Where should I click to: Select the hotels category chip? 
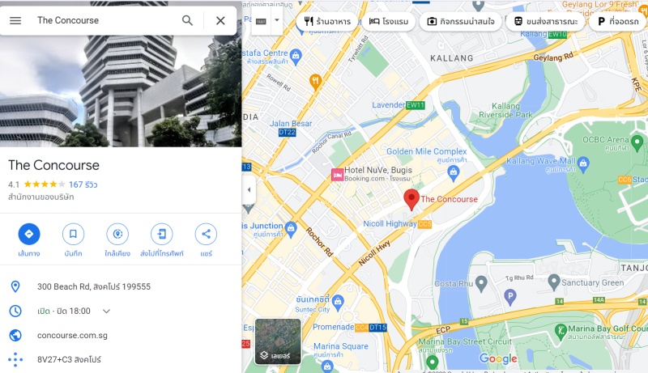pos(389,21)
